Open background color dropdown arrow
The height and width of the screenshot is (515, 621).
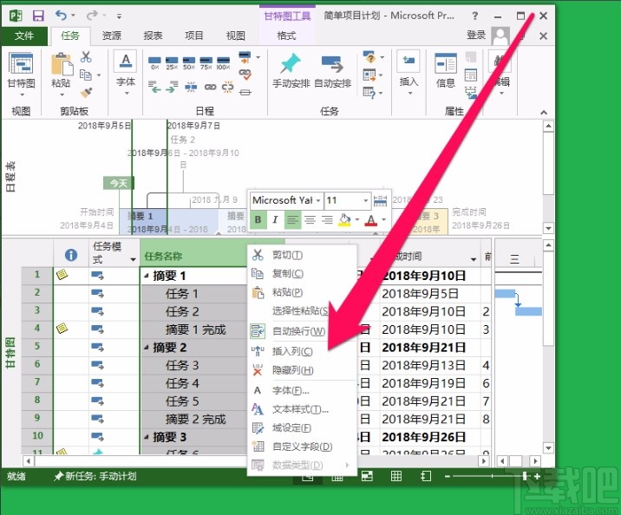[357, 219]
